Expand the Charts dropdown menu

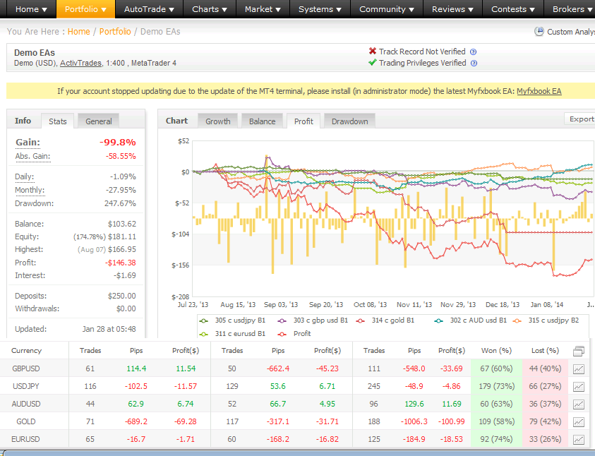tap(210, 9)
